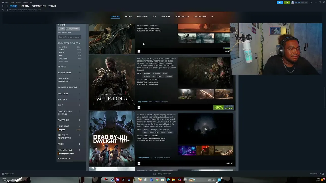
Task: Switch to the Adventure tab
Action: pyautogui.click(x=142, y=17)
